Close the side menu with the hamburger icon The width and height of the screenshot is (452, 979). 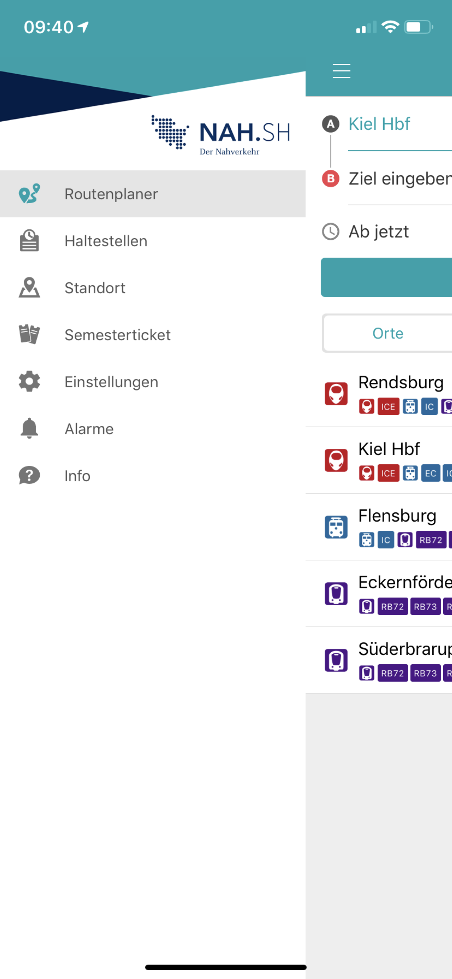tap(341, 71)
